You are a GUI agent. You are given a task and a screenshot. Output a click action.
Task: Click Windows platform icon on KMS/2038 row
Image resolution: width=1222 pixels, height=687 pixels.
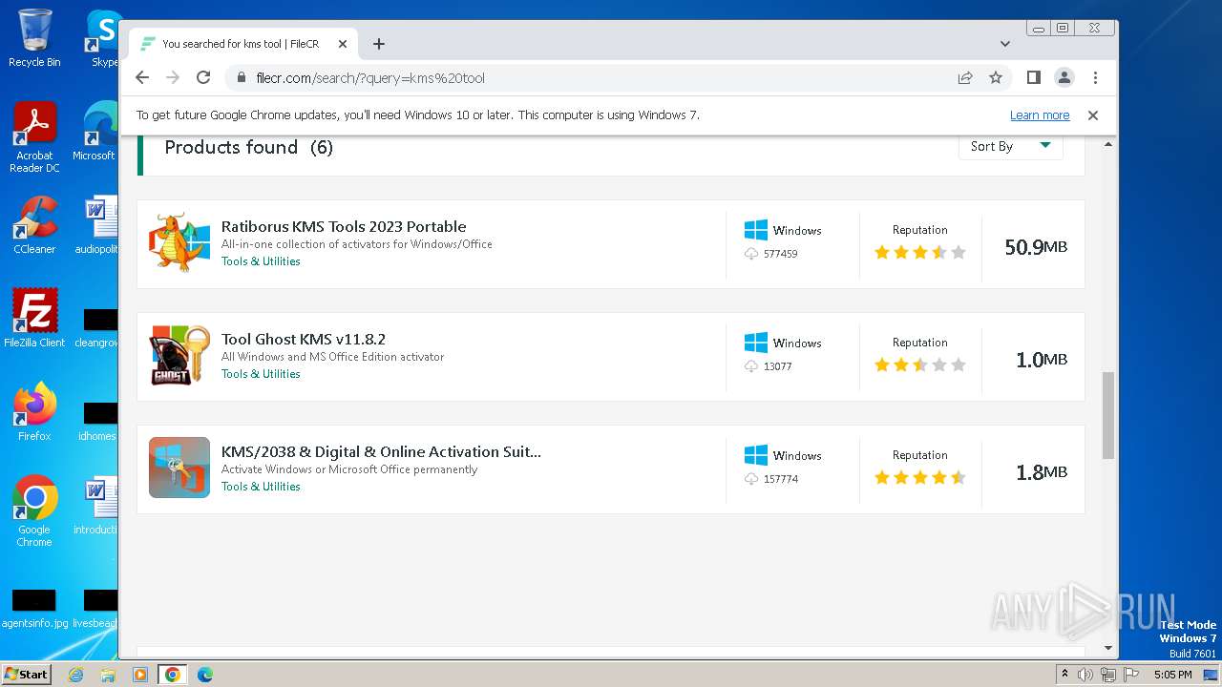point(756,455)
